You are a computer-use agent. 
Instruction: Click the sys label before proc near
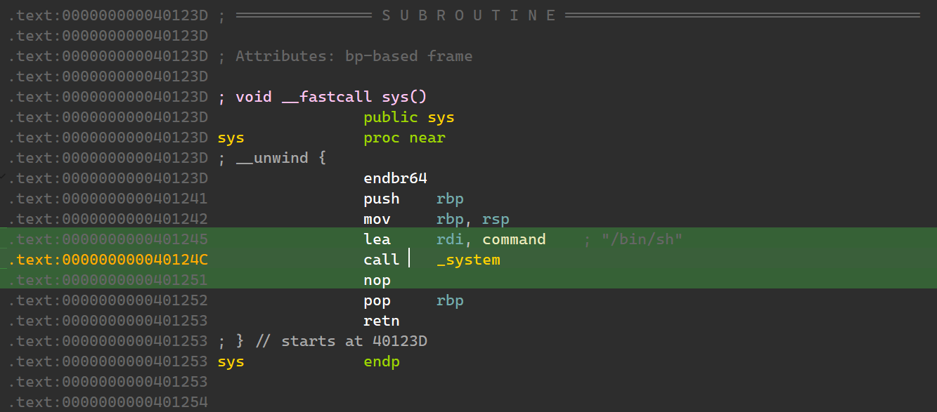[x=231, y=138]
